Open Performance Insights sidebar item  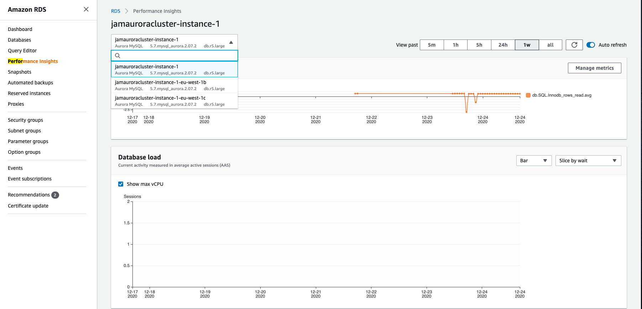tap(33, 61)
